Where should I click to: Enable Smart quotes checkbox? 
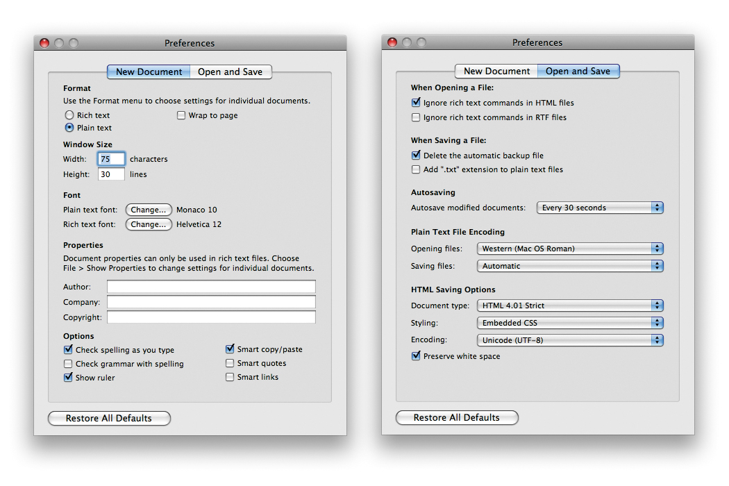(230, 363)
